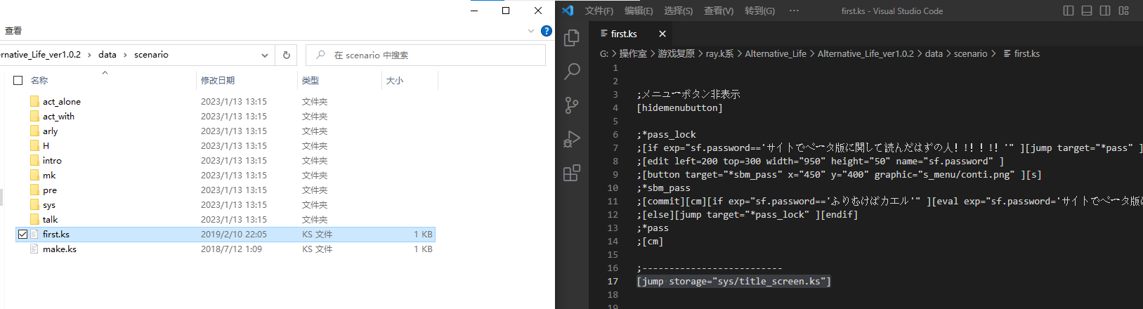Open the overflow menu ellipsis in VS Code
The image size is (1143, 309).
pyautogui.click(x=794, y=11)
